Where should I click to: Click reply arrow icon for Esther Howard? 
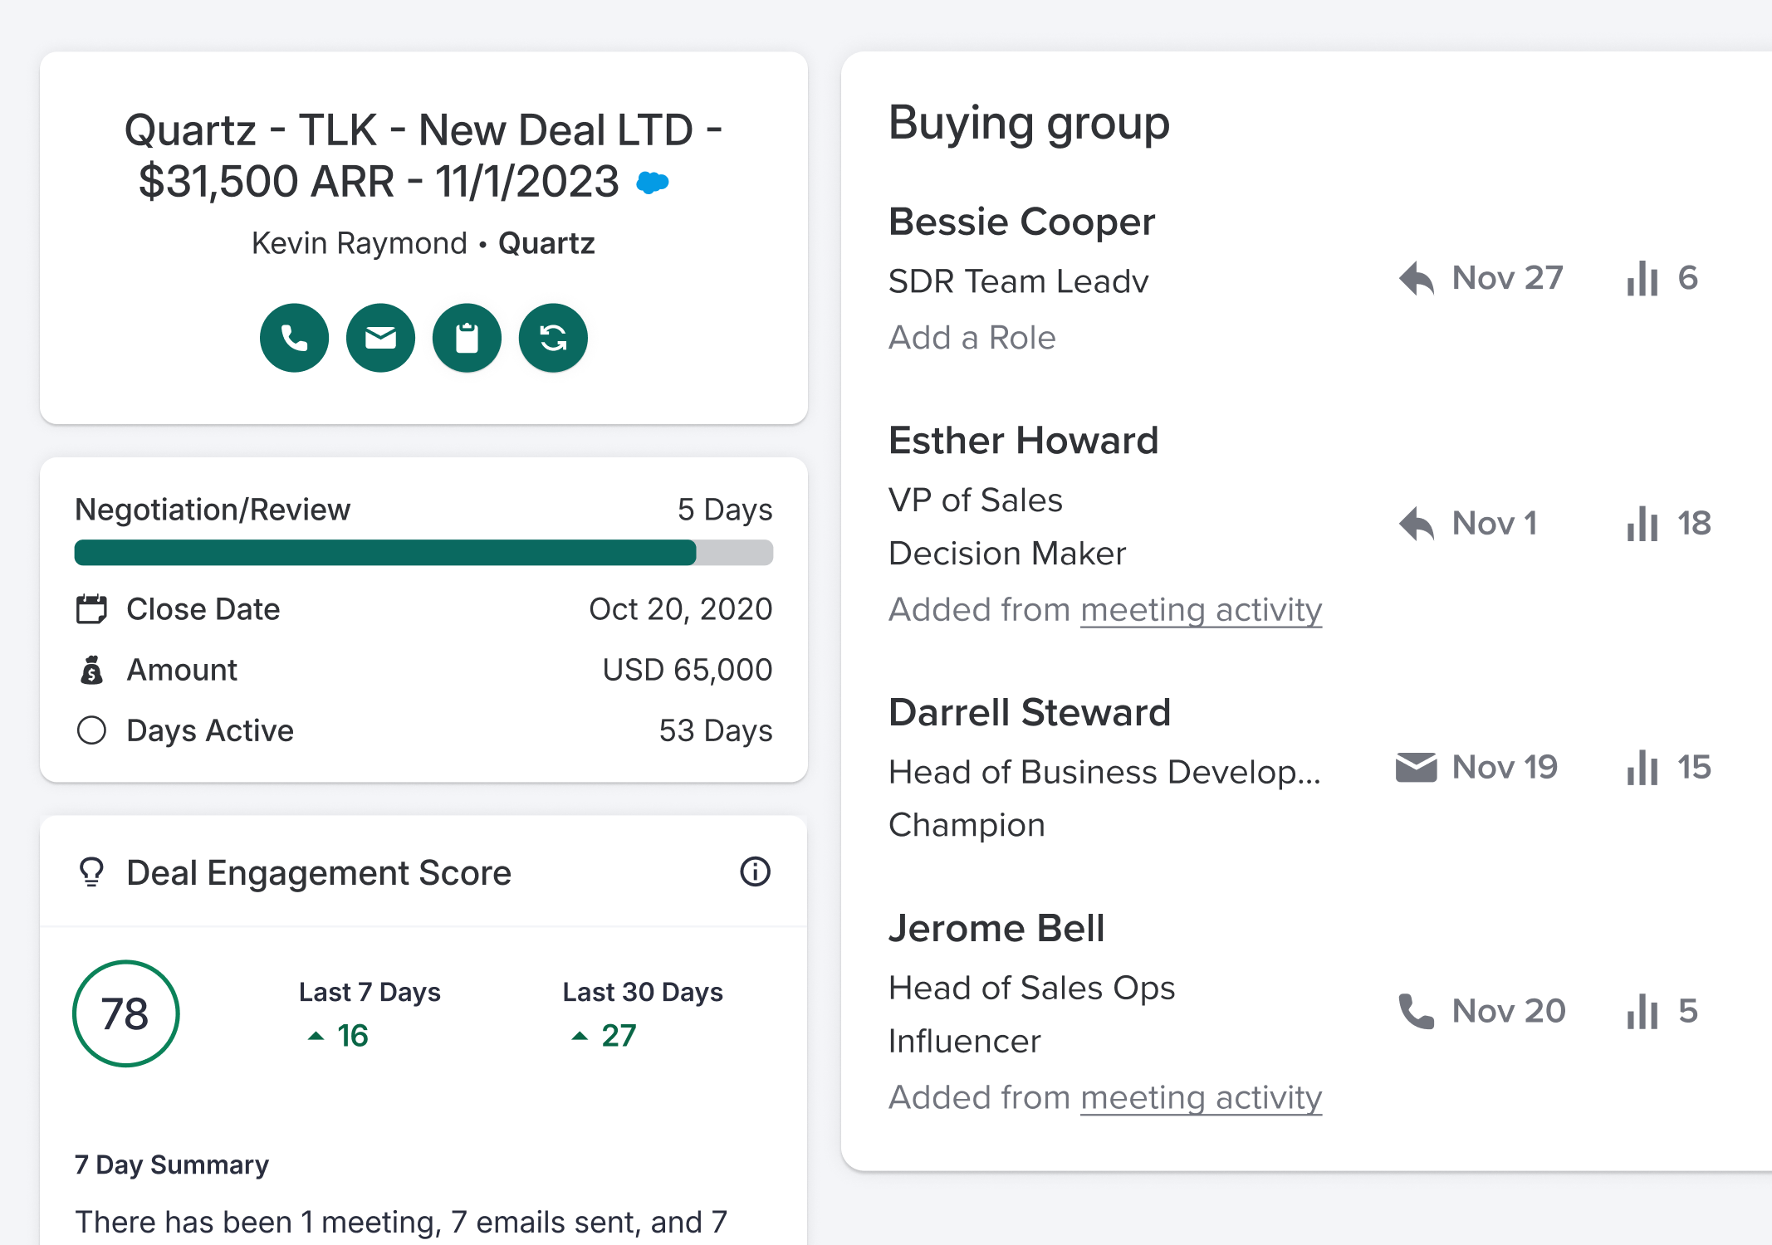tap(1417, 523)
